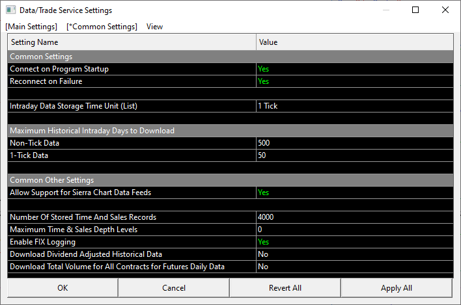The width and height of the screenshot is (461, 305).
Task: Click the Setting Name column header
Action: click(x=132, y=42)
